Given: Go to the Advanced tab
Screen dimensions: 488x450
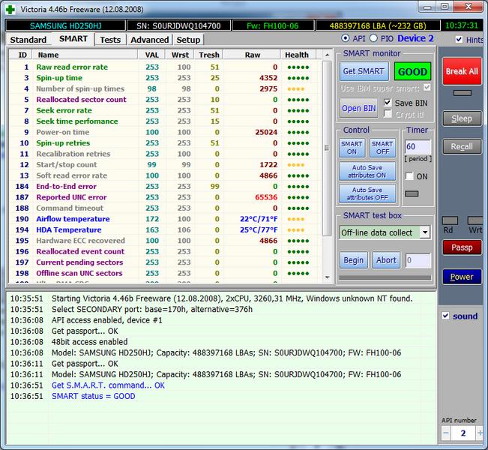Looking at the screenshot, I should coord(150,40).
